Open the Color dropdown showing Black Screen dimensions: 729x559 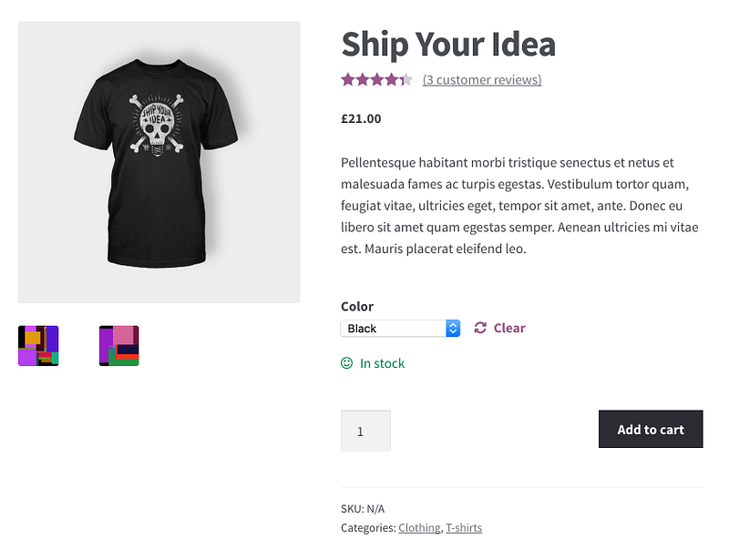tap(394, 329)
